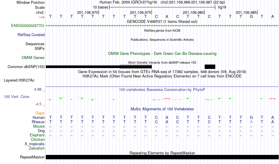The width and height of the screenshot is (279, 164).
Task: Click position marker 201,106,980
Action: tap(194, 12)
